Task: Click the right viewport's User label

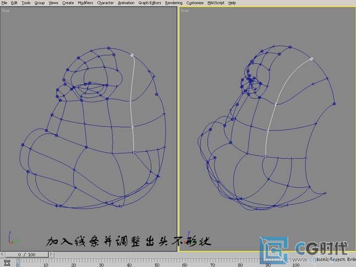Action: point(185,10)
